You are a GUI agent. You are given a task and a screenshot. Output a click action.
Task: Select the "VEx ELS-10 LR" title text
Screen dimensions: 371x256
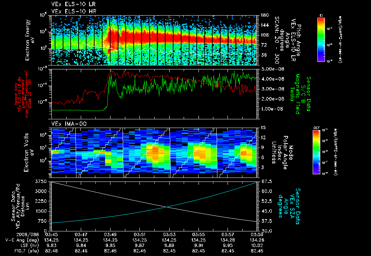point(74,4)
